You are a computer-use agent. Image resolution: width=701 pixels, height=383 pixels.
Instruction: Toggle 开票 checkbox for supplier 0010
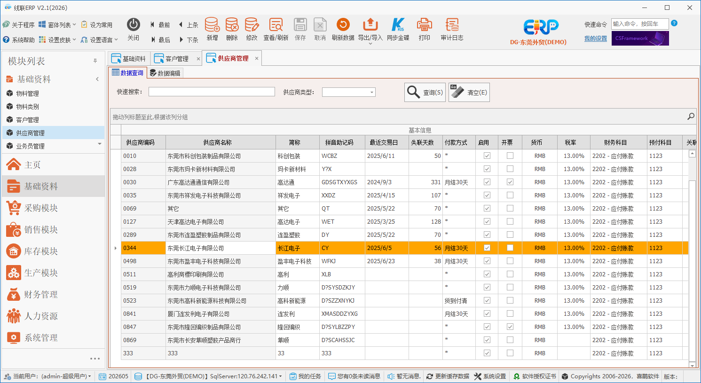click(510, 156)
